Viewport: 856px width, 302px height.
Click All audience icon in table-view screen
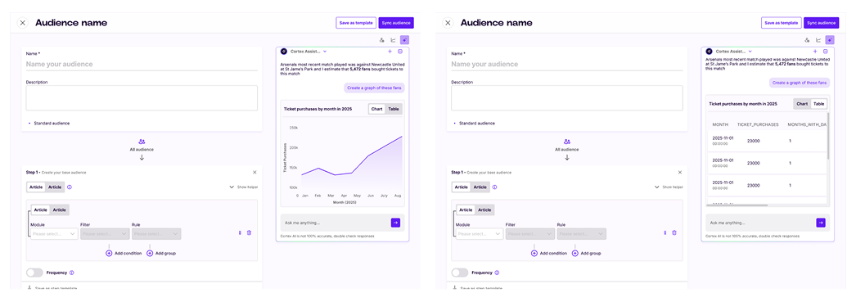(x=566, y=142)
